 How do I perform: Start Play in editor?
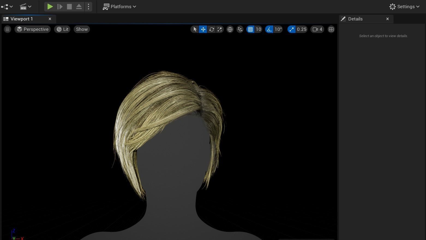tap(50, 7)
